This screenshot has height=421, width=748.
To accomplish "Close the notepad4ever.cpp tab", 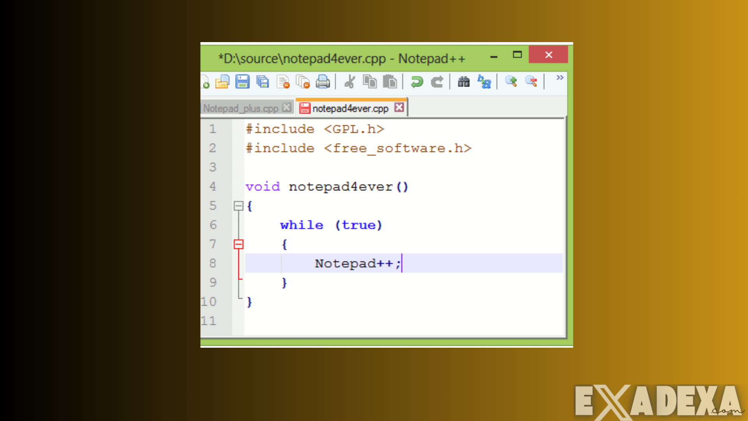I will 399,108.
